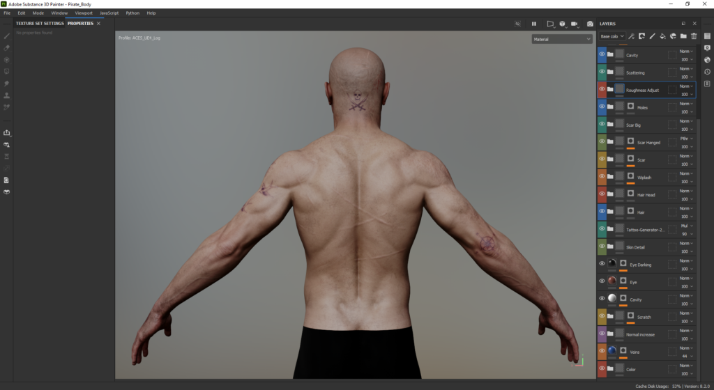Image resolution: width=714 pixels, height=390 pixels.
Task: Select the Eraser tool
Action: (x=7, y=48)
